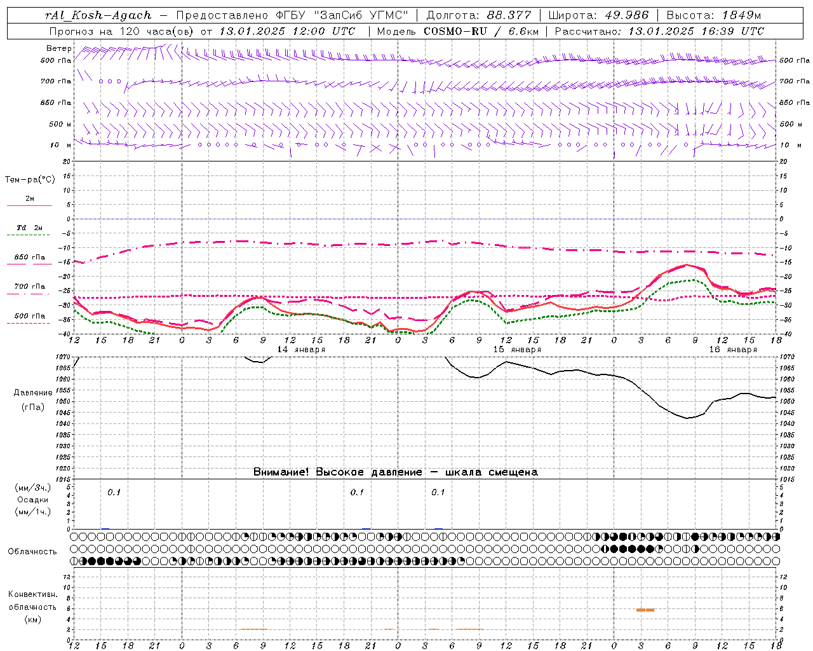Click the station name rAl_Kosh-Agach
Screen dimensions: 813x651
98,15
